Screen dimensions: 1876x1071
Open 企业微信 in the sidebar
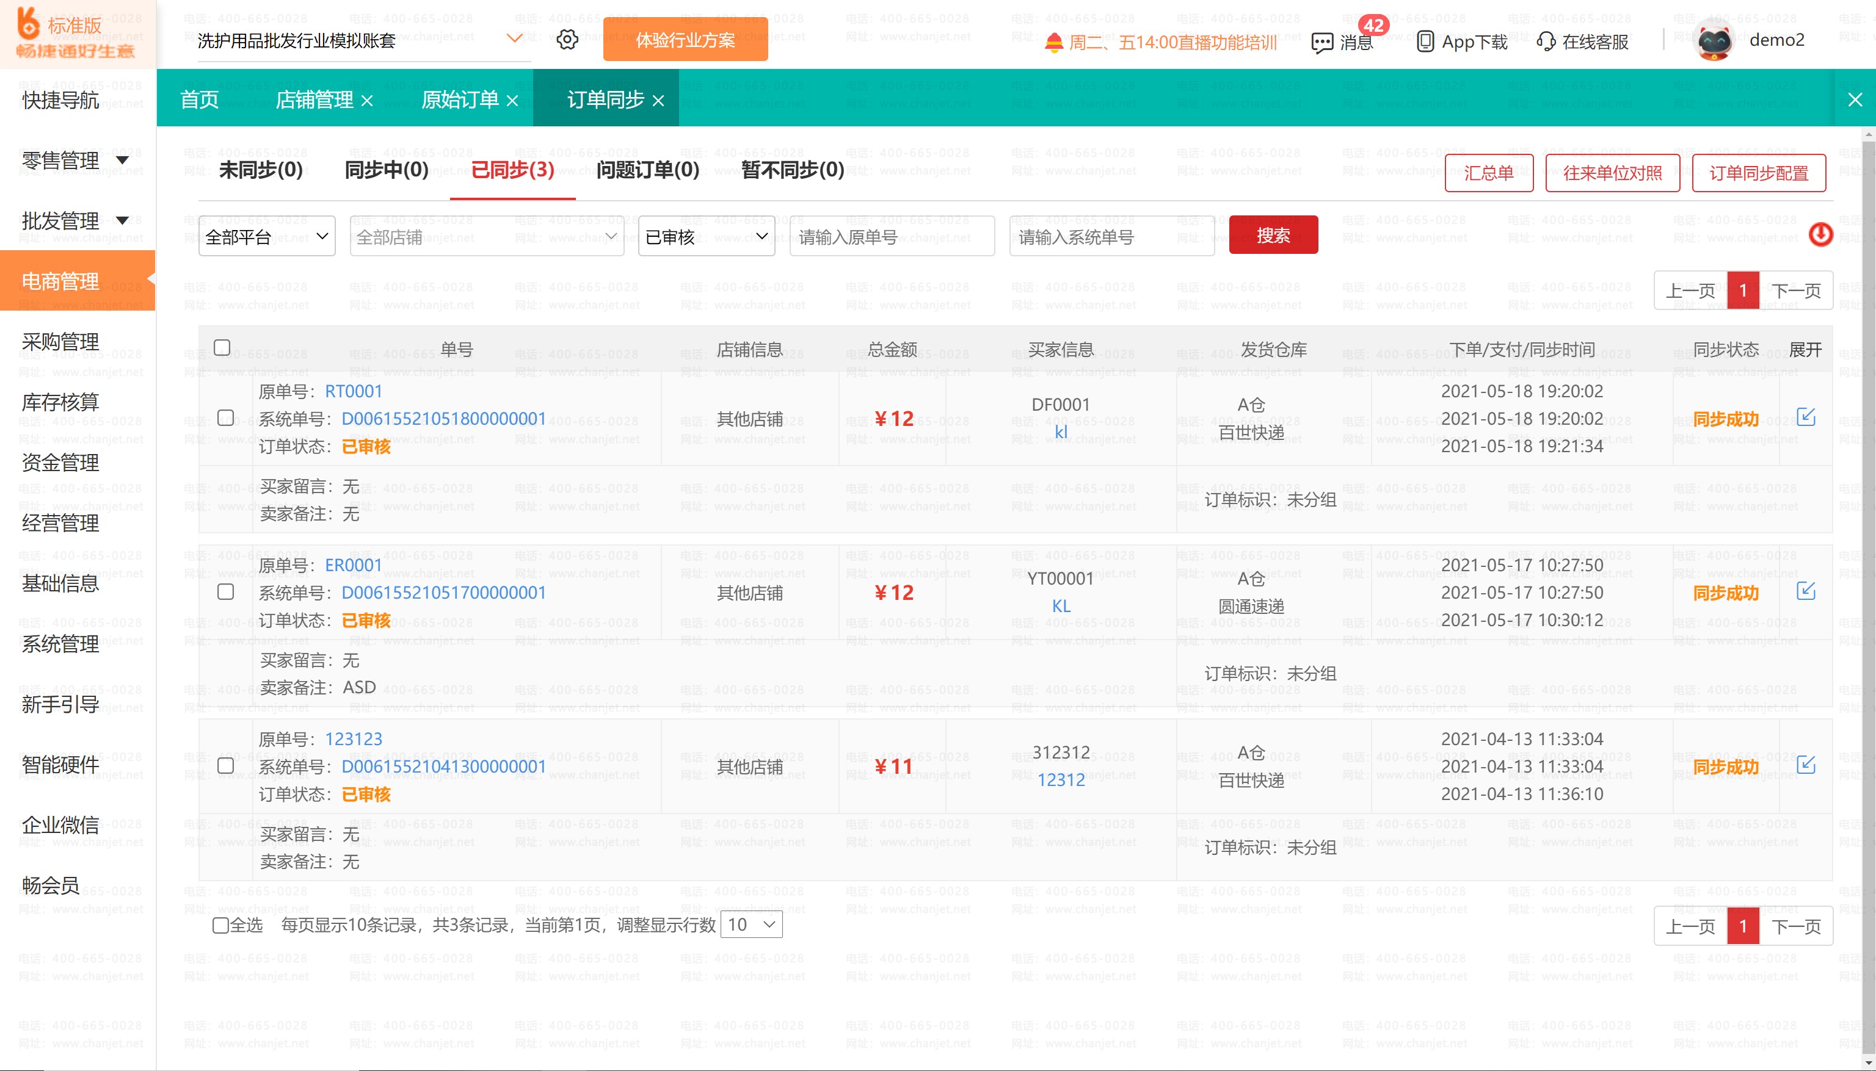point(60,824)
